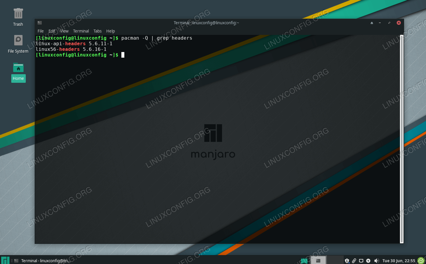Click the terminal window icon in the title bar
Image resolution: width=426 pixels, height=264 pixels.
[x=40, y=22]
